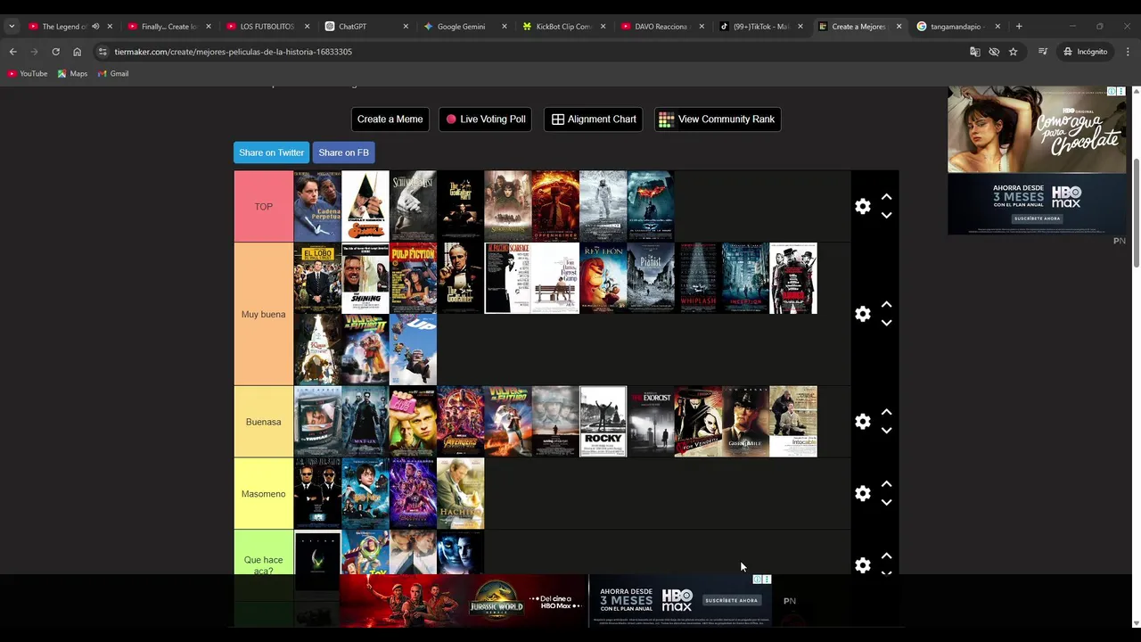This screenshot has width=1141, height=642.
Task: Switch to the ChatGPT tab
Action: pos(366,27)
